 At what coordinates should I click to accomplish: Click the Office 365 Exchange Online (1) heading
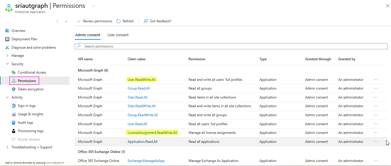pyautogui.click(x=101, y=152)
